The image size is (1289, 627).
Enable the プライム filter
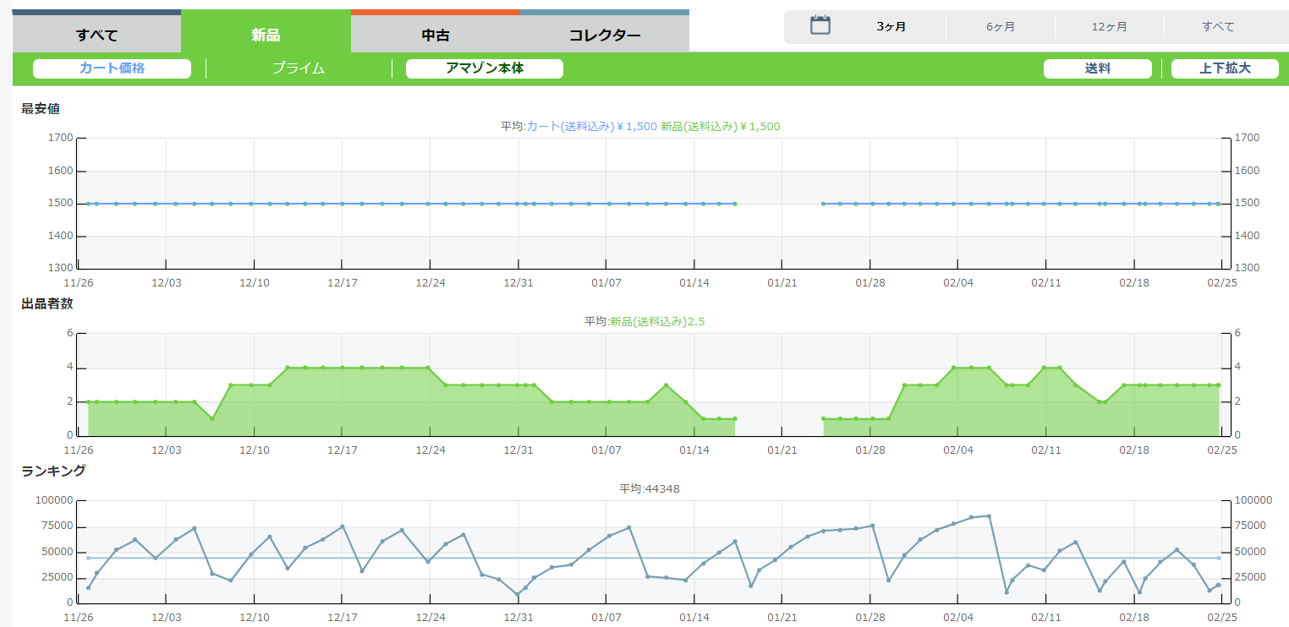pyautogui.click(x=299, y=68)
